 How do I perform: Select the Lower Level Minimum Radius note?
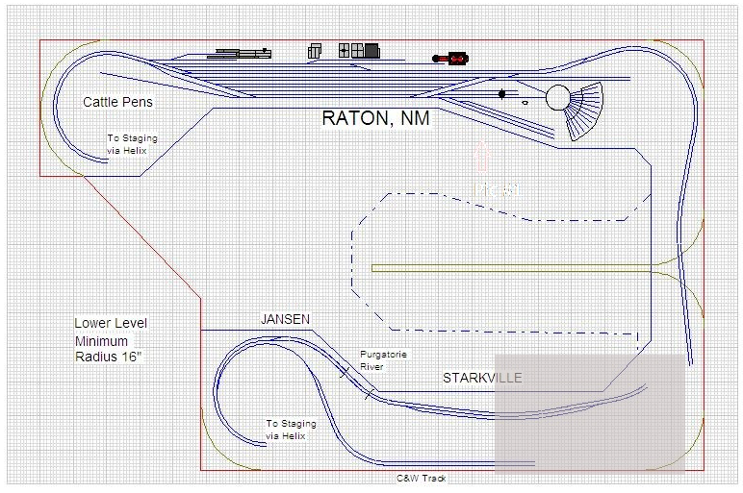click(111, 340)
